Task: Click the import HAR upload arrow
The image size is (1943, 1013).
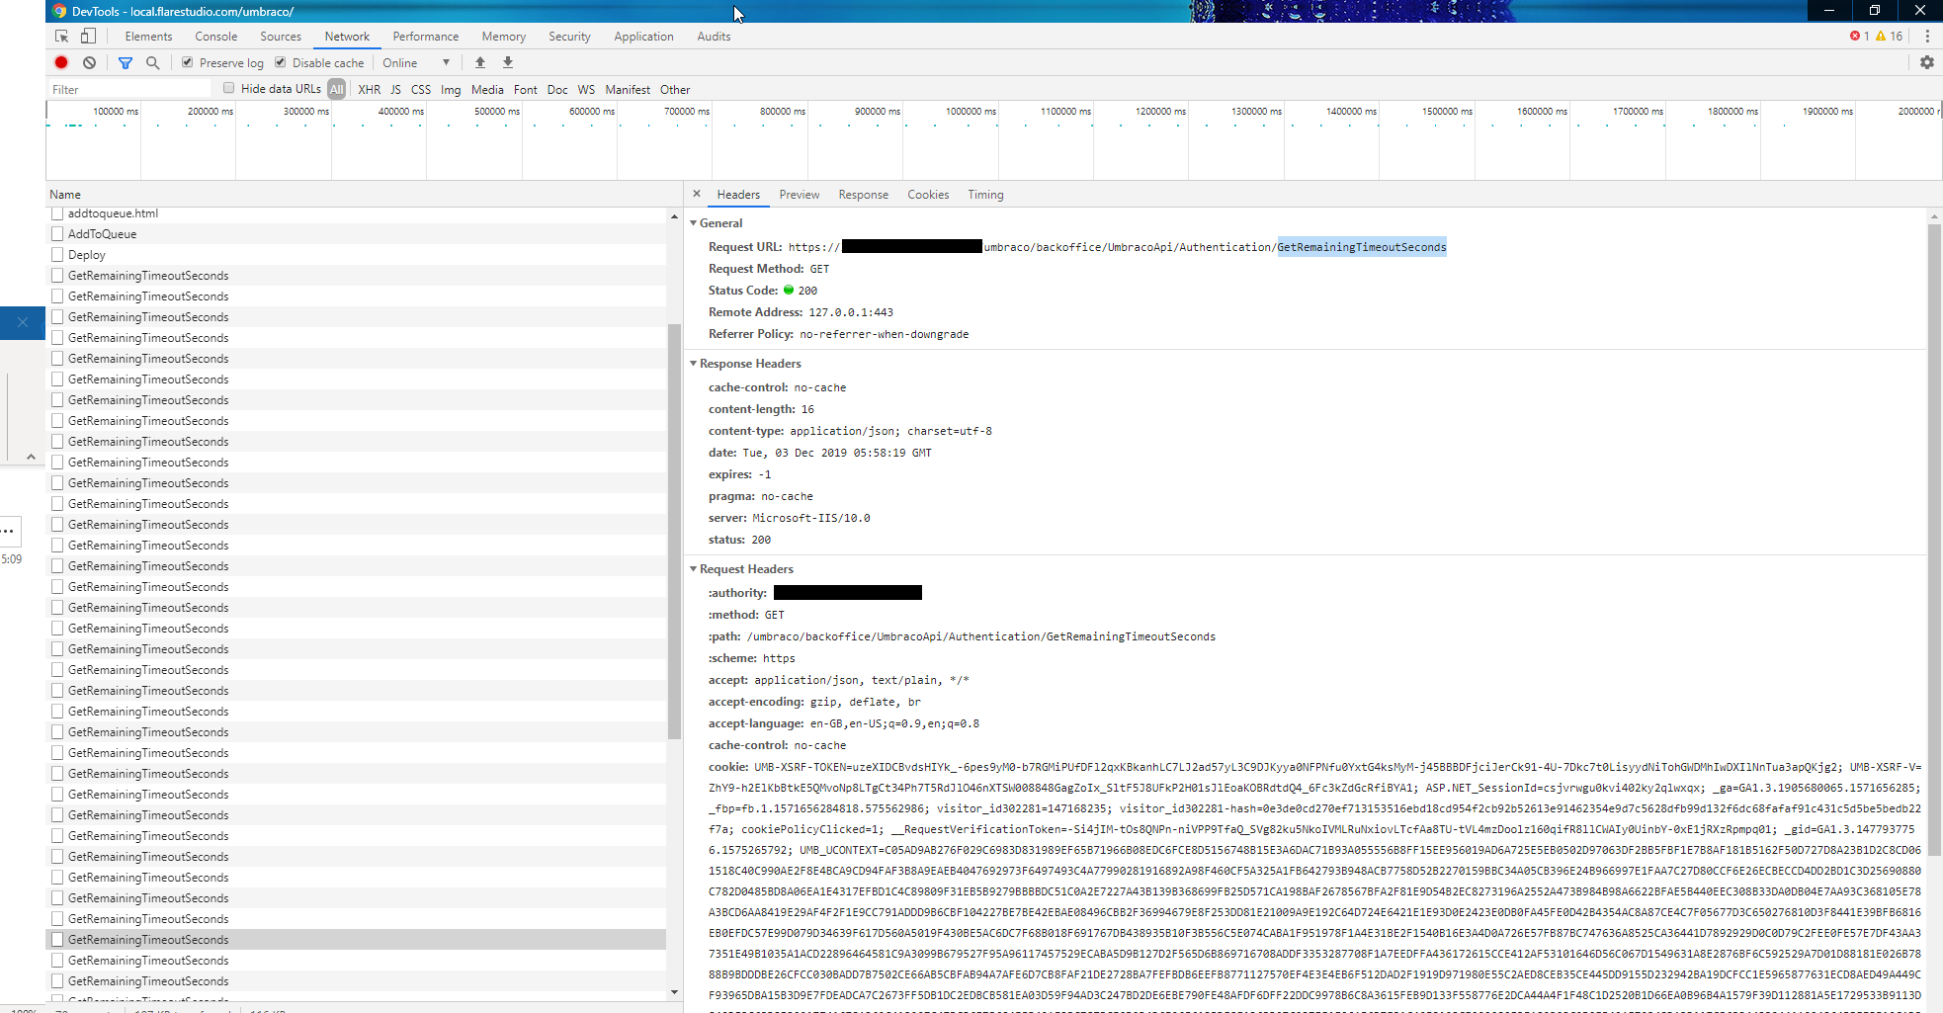Action: (x=480, y=62)
